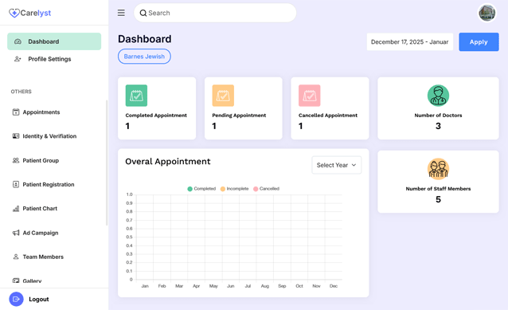Click the Patient Registration icon

[16, 185]
